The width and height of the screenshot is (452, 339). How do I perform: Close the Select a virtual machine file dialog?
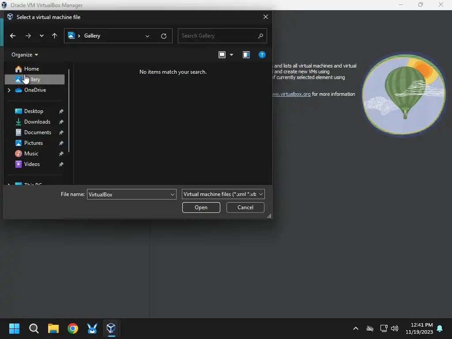265,17
